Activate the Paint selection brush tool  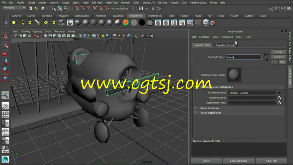pyautogui.click(x=5, y=53)
